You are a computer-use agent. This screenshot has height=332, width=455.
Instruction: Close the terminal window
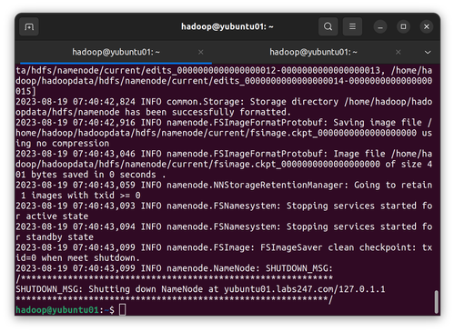pyautogui.click(x=426, y=27)
